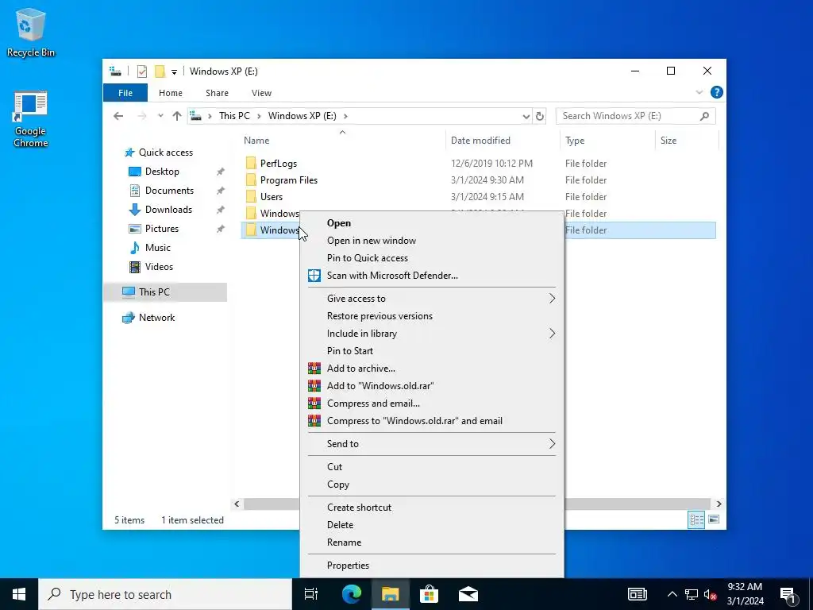Go up one level with up arrow
Screen dimensions: 813x610
pyautogui.click(x=177, y=116)
